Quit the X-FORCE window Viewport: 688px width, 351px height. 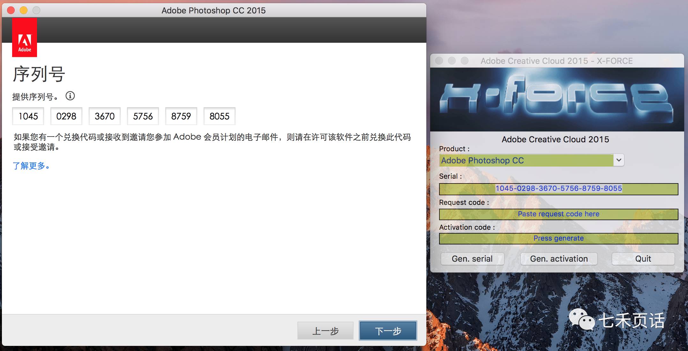coord(643,259)
